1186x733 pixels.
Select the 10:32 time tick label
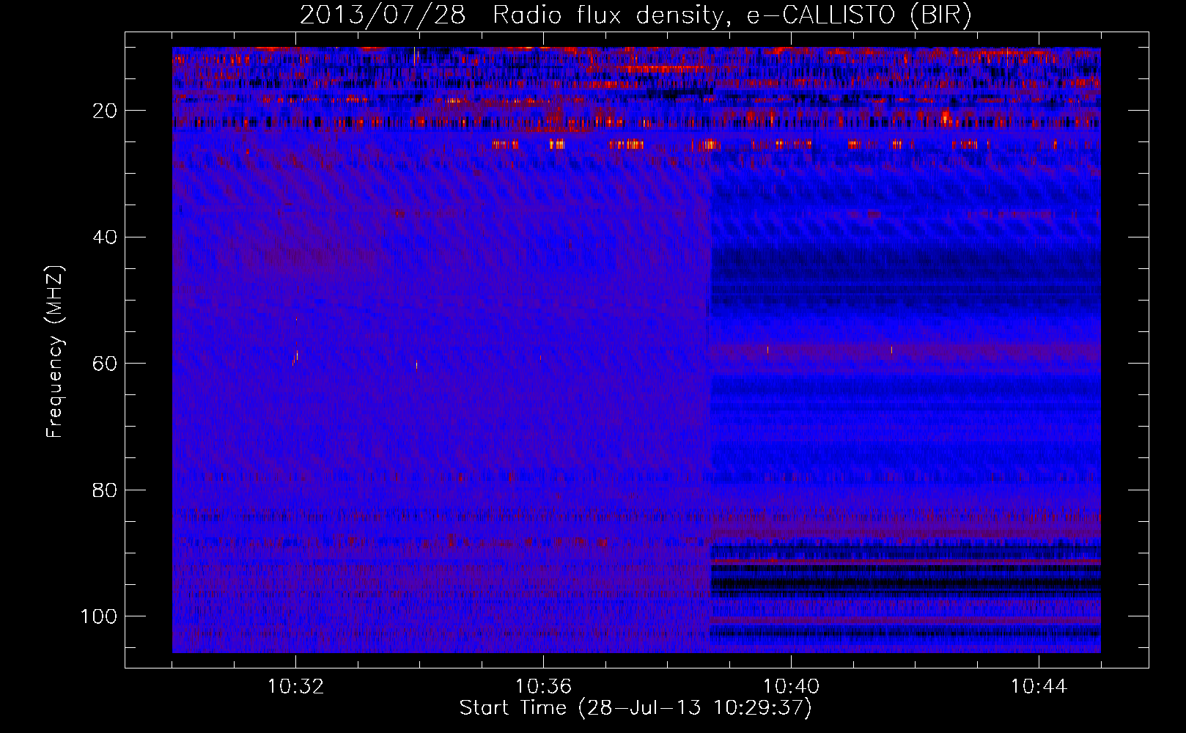tap(295, 687)
